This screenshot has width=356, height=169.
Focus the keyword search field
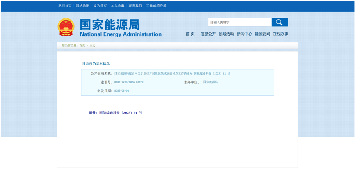pyautogui.click(x=240, y=22)
